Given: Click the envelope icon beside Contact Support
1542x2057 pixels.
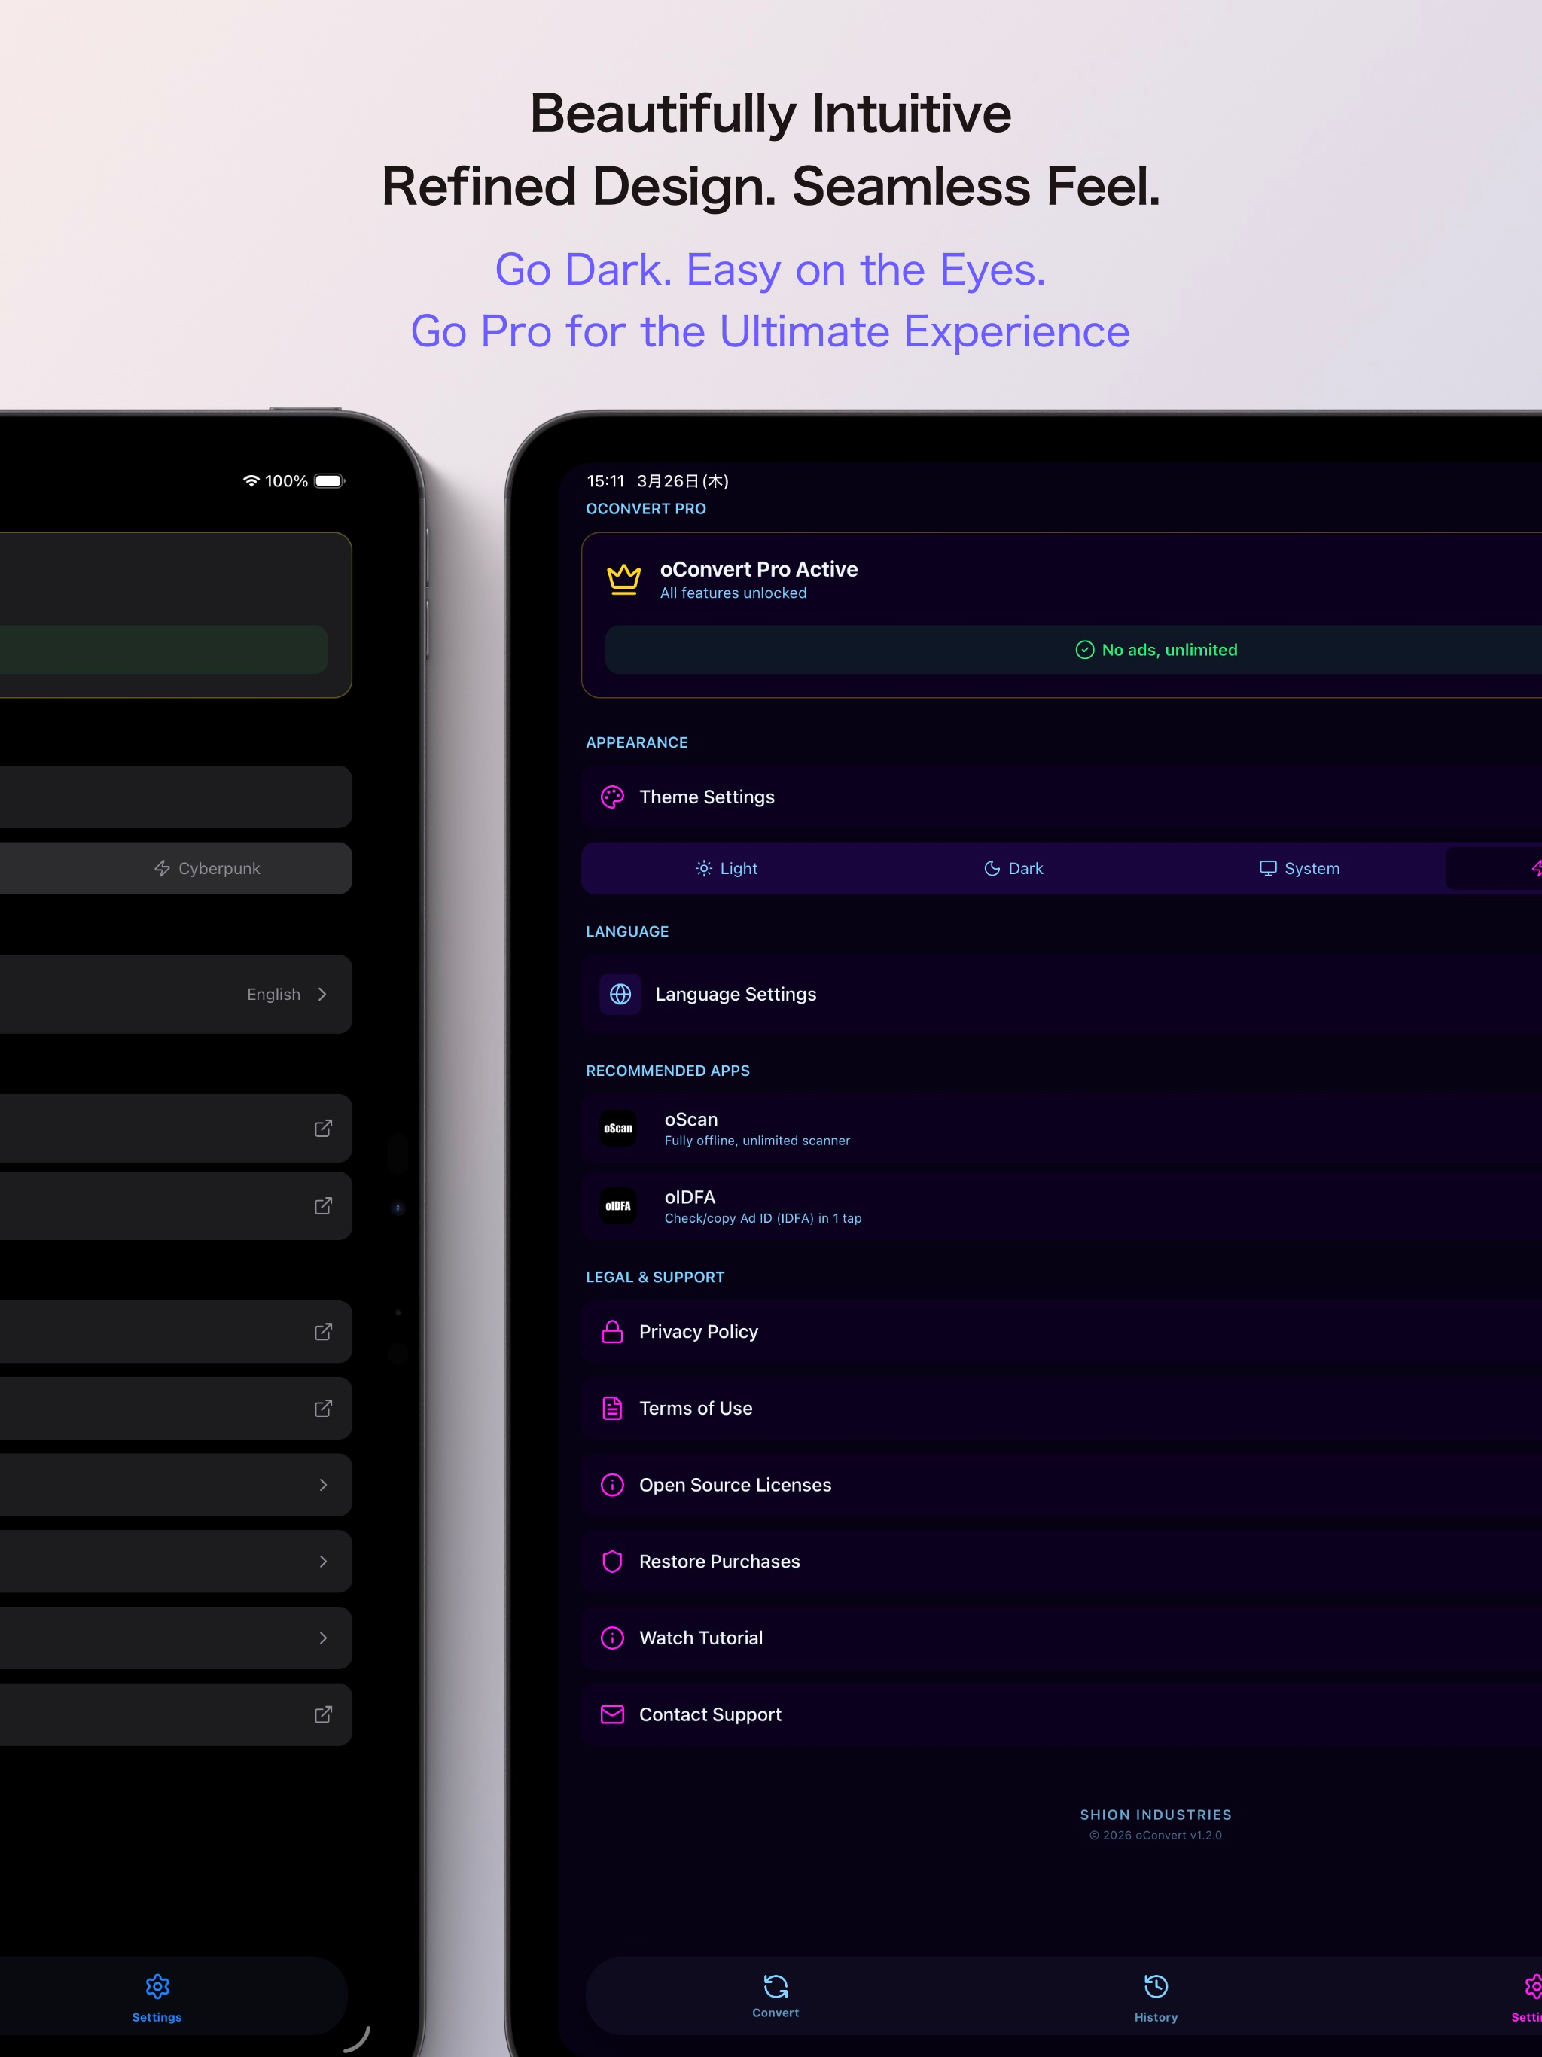Looking at the screenshot, I should point(612,1714).
